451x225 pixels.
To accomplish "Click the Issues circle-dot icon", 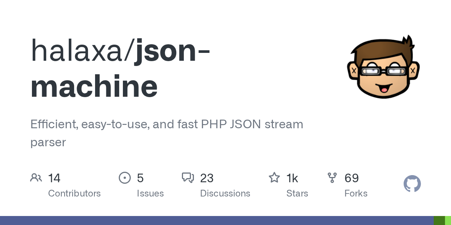I will click(124, 177).
